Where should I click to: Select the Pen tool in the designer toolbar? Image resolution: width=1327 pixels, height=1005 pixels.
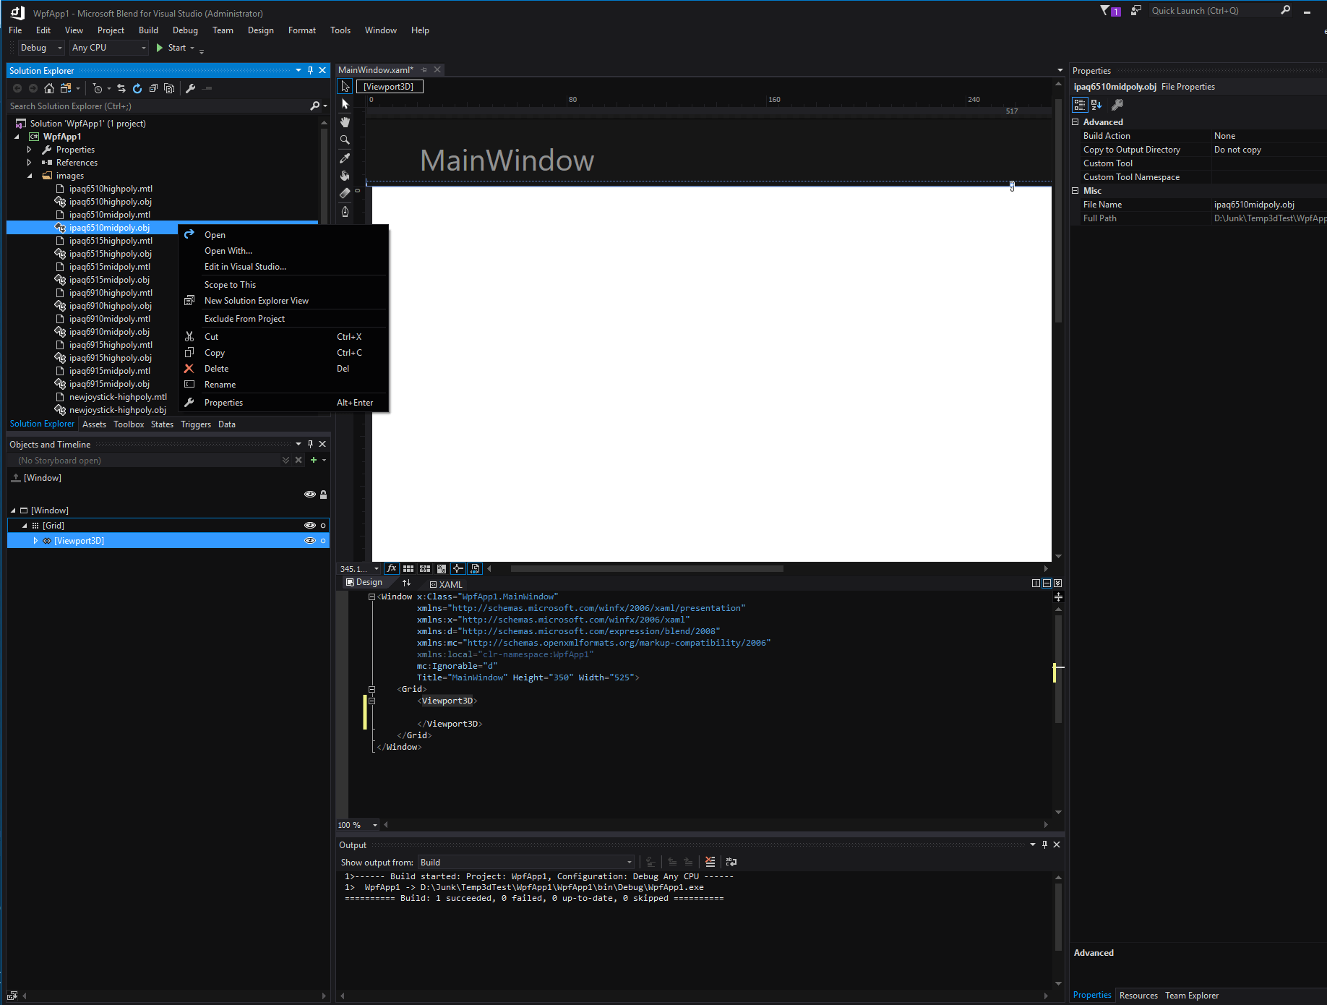coord(345,211)
